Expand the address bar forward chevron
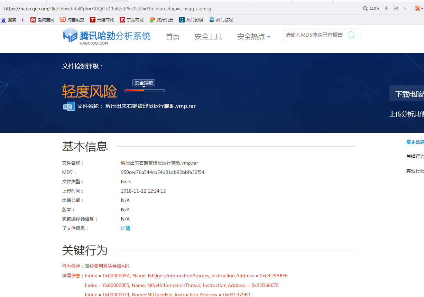The width and height of the screenshot is (424, 297). [x=405, y=9]
